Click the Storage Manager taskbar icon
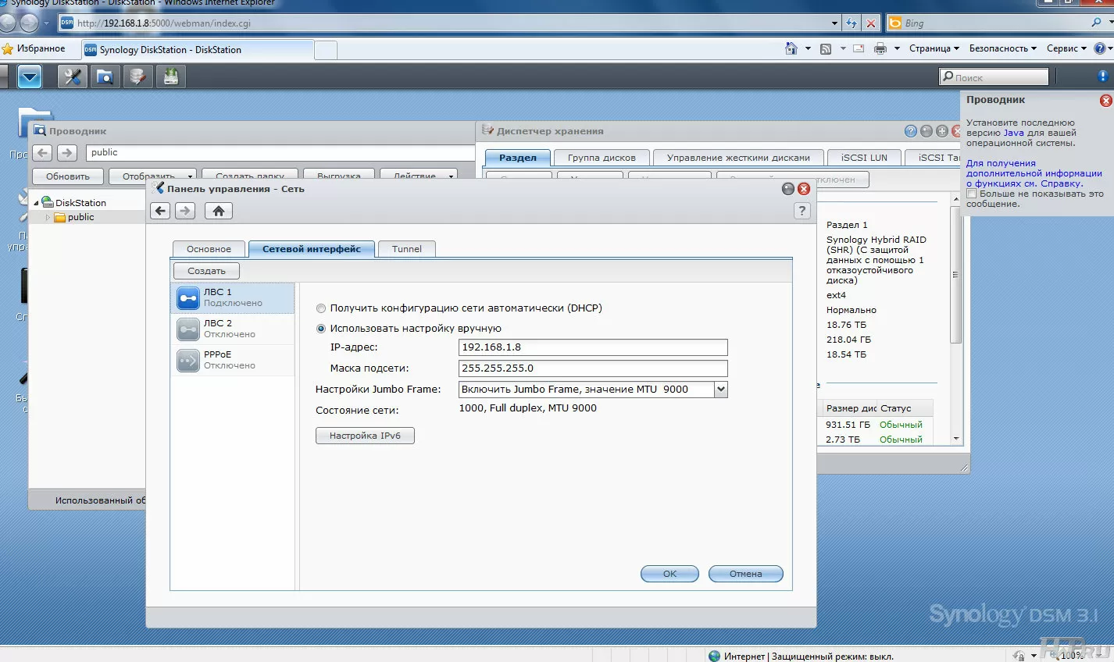Screen dimensions: 1114x662 (x=137, y=77)
